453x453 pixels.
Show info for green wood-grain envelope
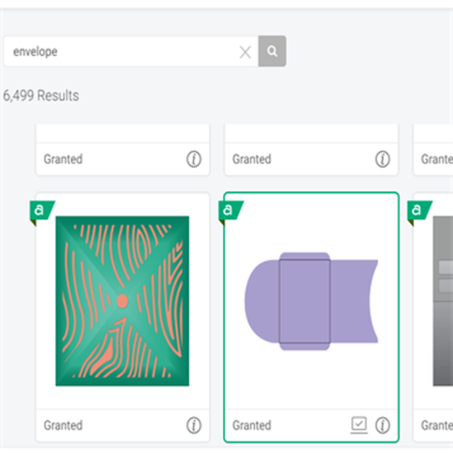pos(193,425)
